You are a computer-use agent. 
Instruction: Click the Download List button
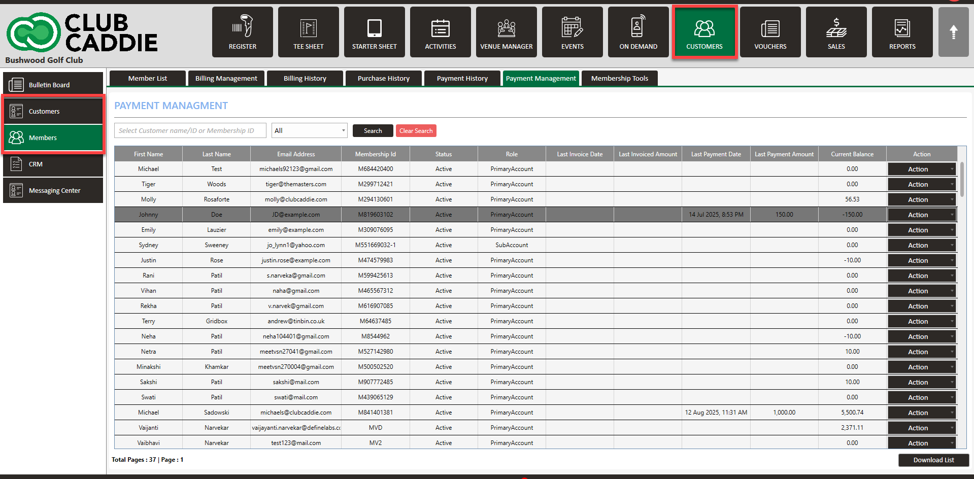(x=933, y=460)
